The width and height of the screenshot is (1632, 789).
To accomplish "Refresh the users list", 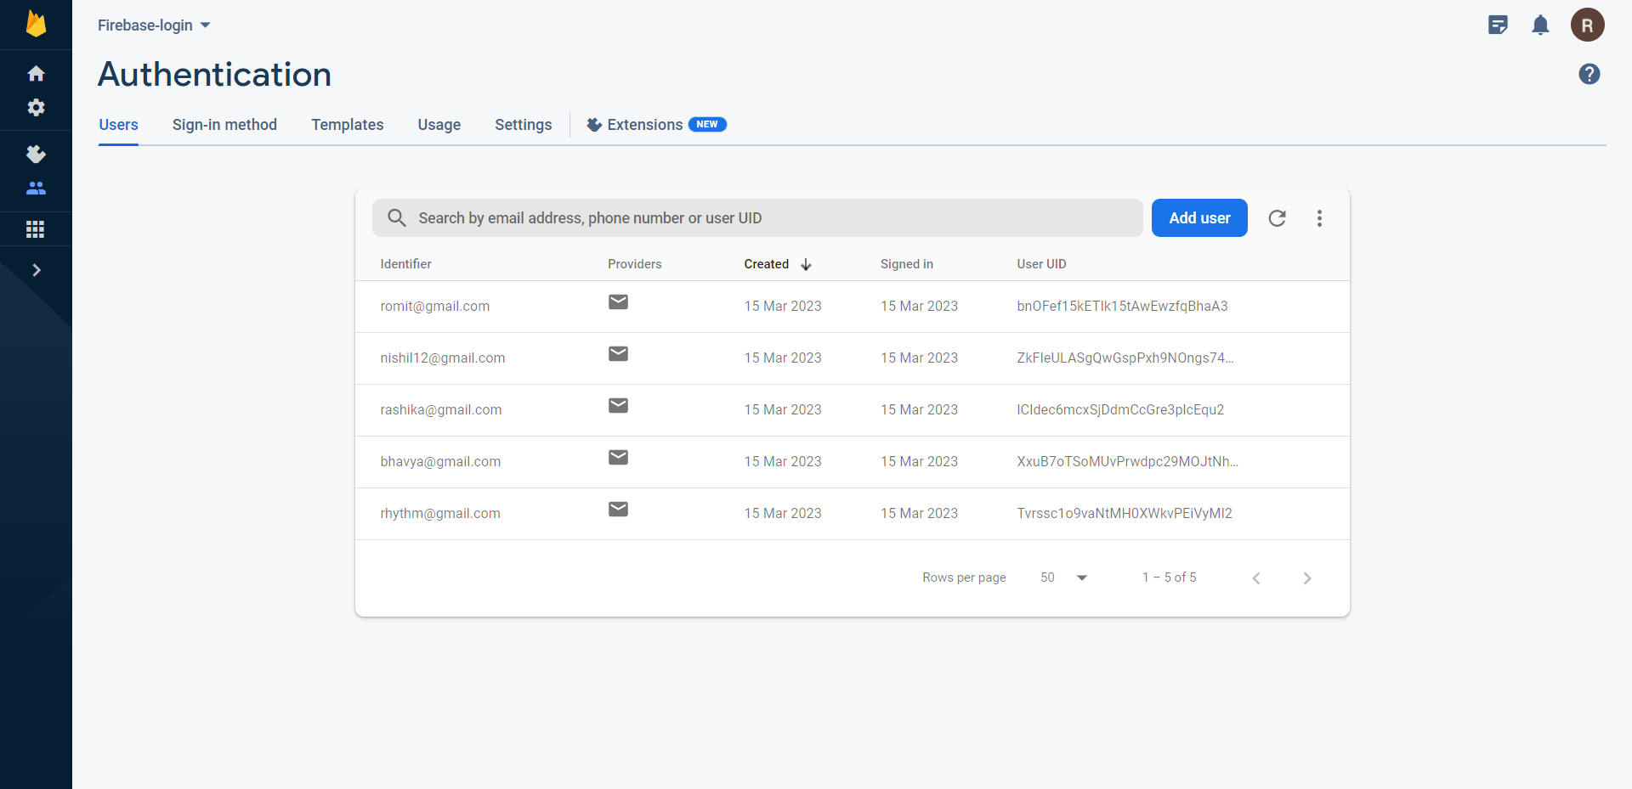I will point(1278,217).
